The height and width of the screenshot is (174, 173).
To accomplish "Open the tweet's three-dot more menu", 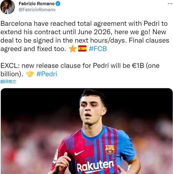I will pos(170,4).
